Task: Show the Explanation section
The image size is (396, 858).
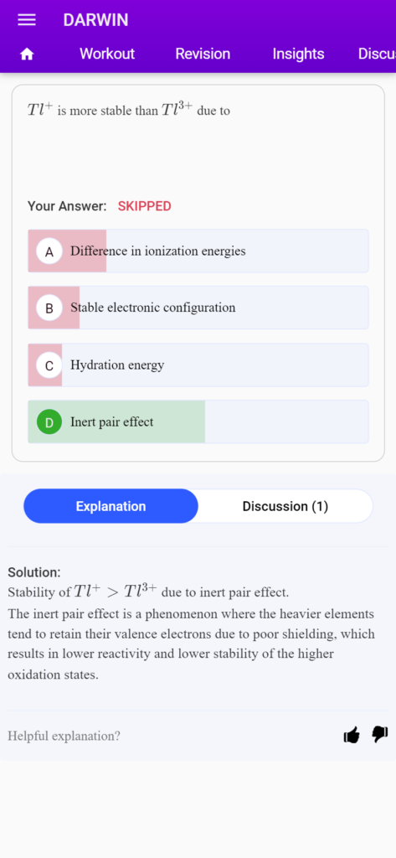Action: point(111,506)
